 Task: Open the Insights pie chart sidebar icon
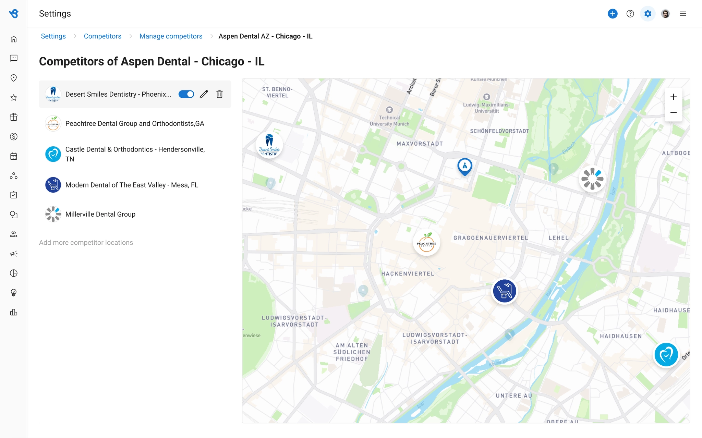14,273
